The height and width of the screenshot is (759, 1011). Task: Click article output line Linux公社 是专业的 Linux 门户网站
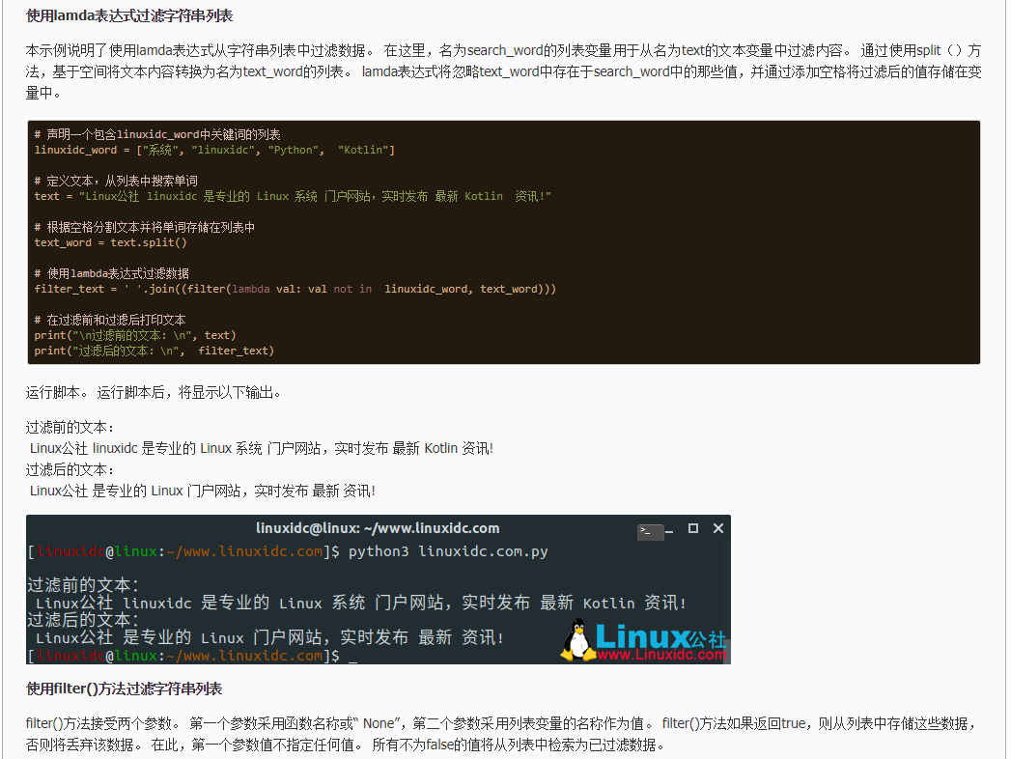(203, 491)
